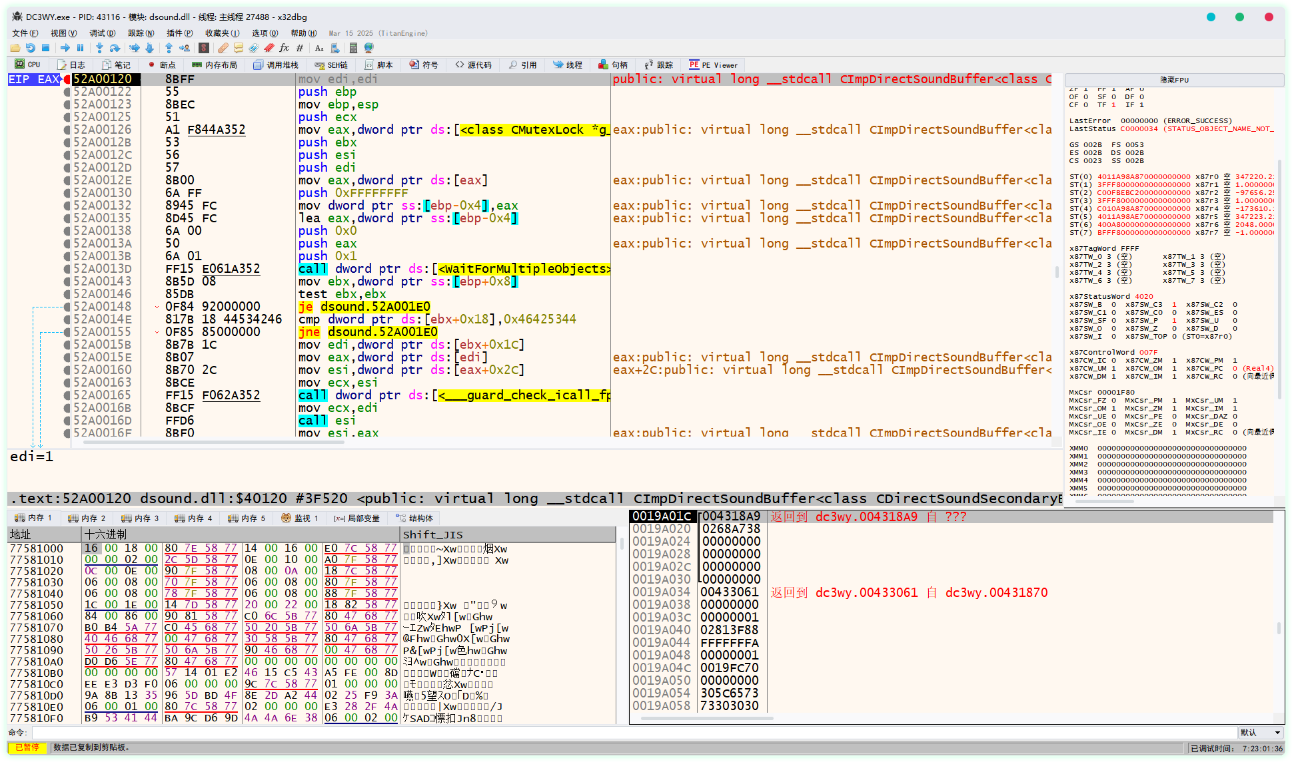Open the Scylla plugin icon
Viewport: 1292px width, 762px height.
click(204, 48)
